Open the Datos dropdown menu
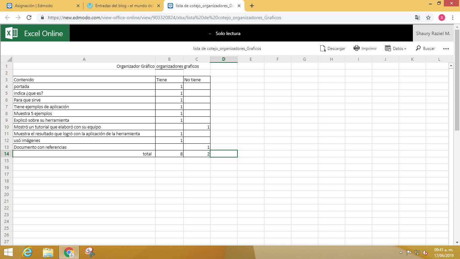The image size is (460, 259). tap(396, 49)
